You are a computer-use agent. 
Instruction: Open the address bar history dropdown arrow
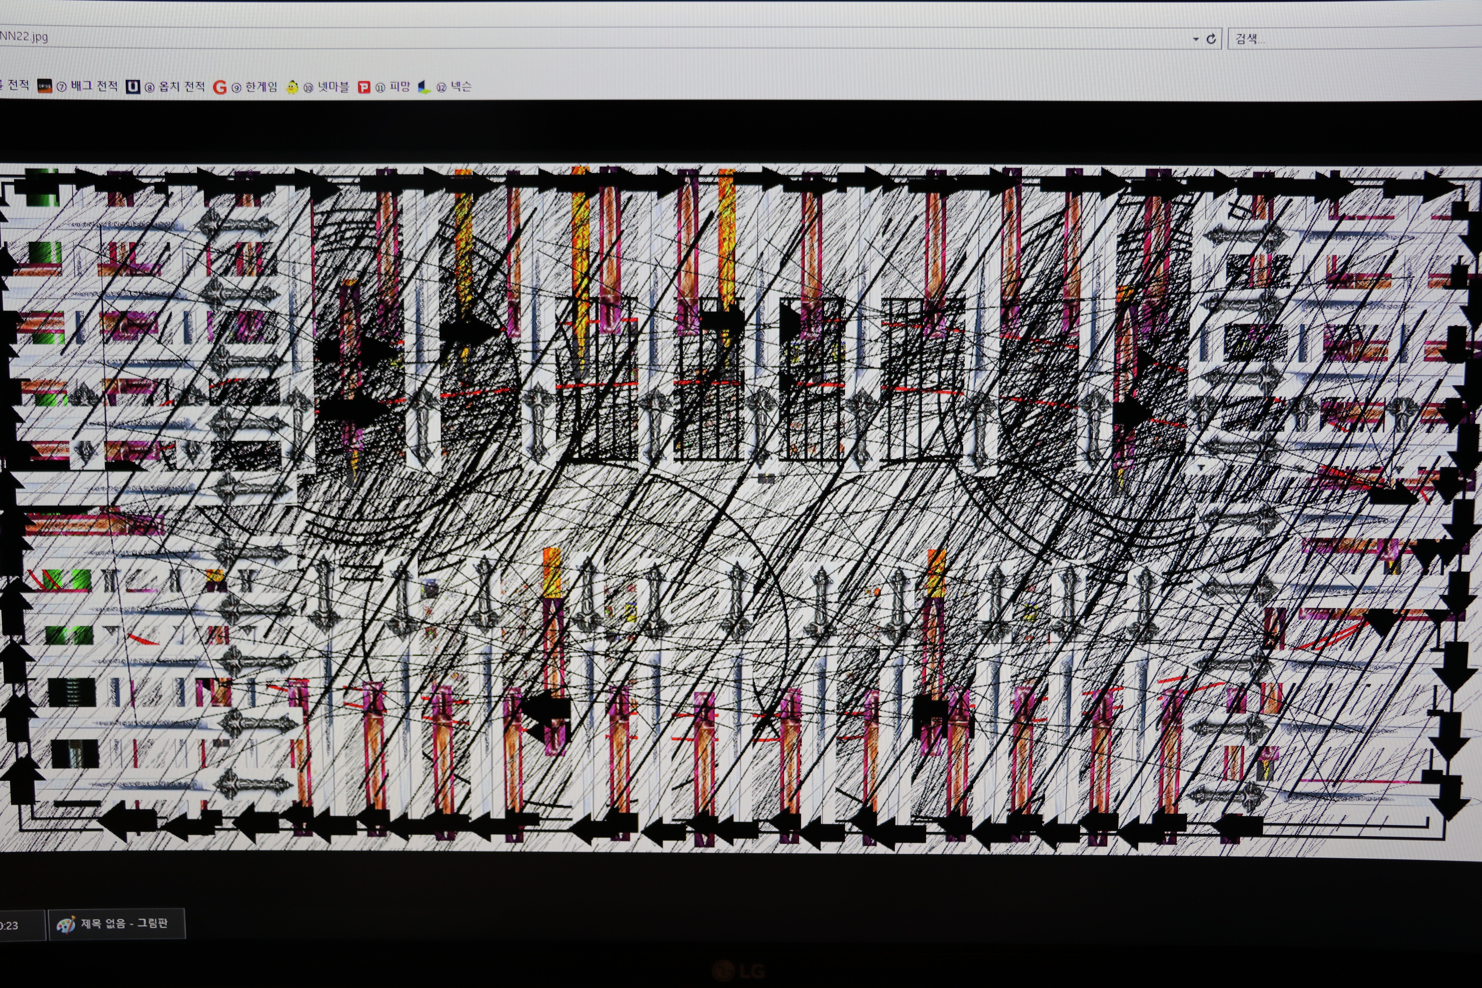point(1195,39)
